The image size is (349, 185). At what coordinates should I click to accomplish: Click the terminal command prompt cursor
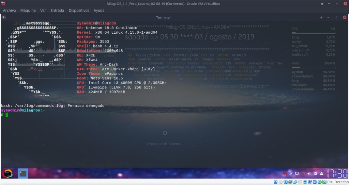7,115
